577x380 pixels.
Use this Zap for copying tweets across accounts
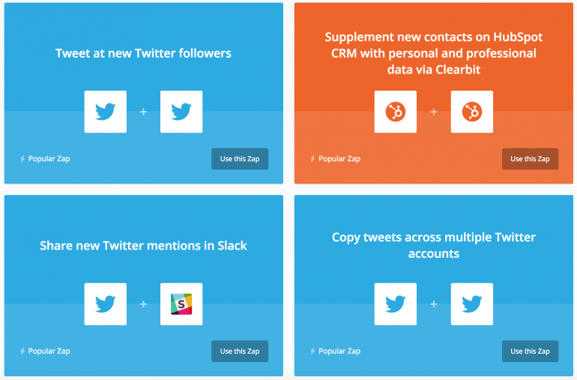[530, 351]
